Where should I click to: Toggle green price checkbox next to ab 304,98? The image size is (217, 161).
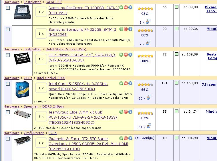(177, 138)
